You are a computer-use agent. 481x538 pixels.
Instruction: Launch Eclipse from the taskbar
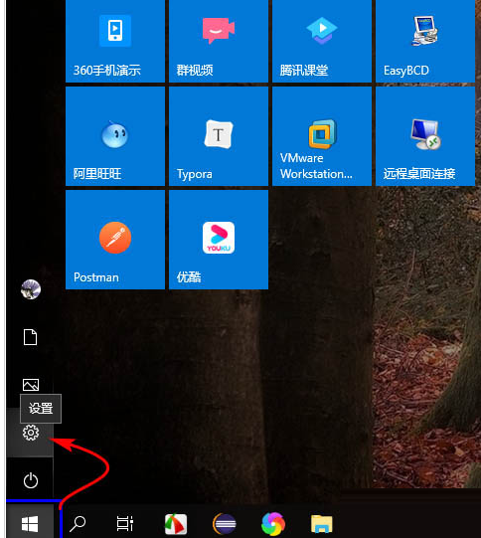[225, 524]
